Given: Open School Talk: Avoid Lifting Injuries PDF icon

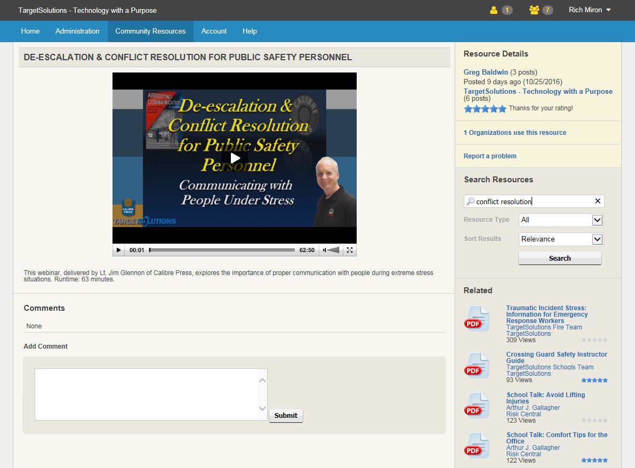Looking at the screenshot, I should (477, 406).
